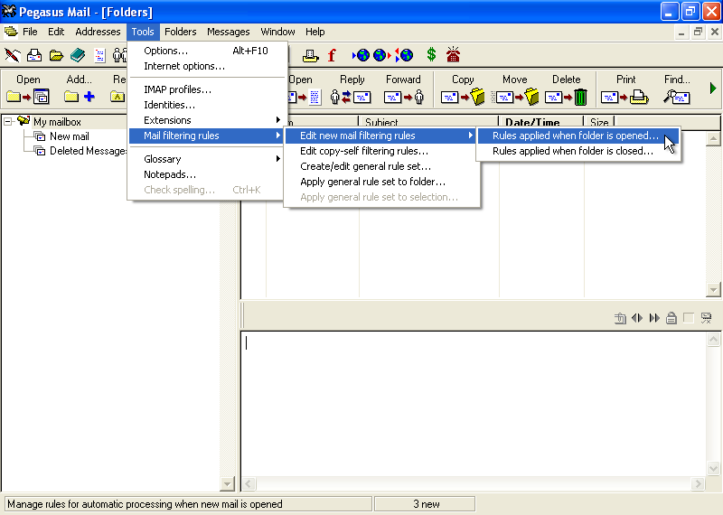This screenshot has height=515, width=723.
Task: Click the left-right arrows icon in preview bar
Action: [637, 318]
